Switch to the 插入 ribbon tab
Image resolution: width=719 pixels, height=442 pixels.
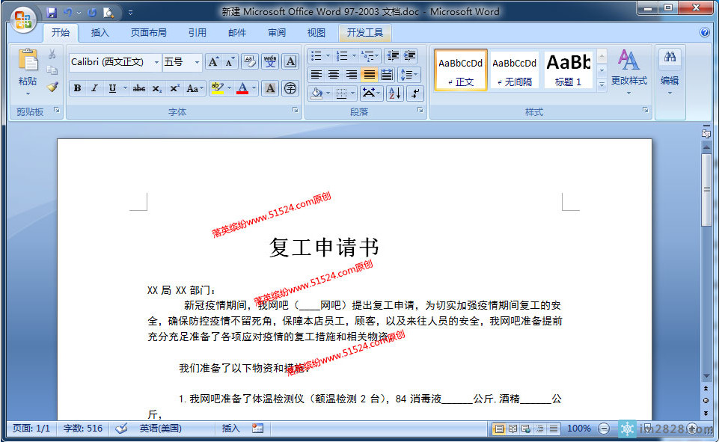[x=100, y=33]
